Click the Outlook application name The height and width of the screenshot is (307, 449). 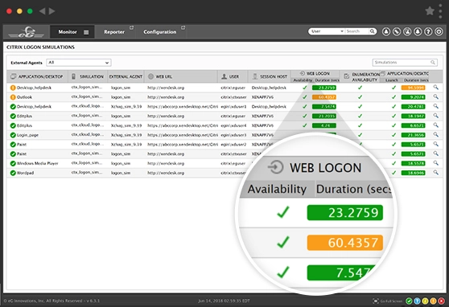pos(24,97)
